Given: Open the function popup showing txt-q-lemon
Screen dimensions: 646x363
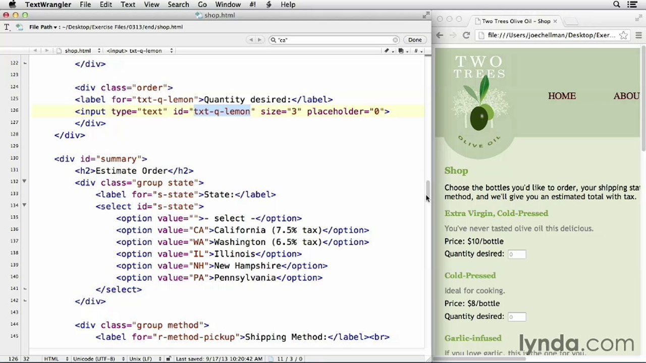Looking at the screenshot, I should pos(139,50).
